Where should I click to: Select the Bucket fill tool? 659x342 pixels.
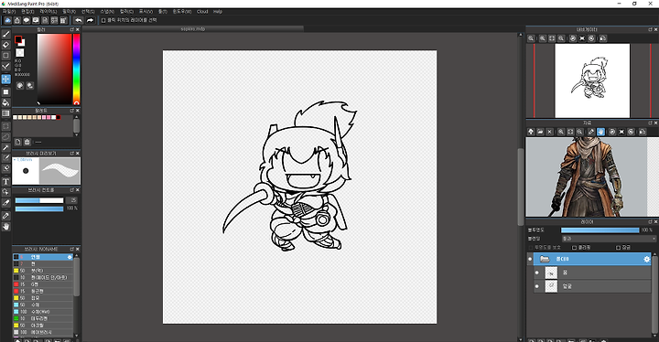tap(5, 102)
